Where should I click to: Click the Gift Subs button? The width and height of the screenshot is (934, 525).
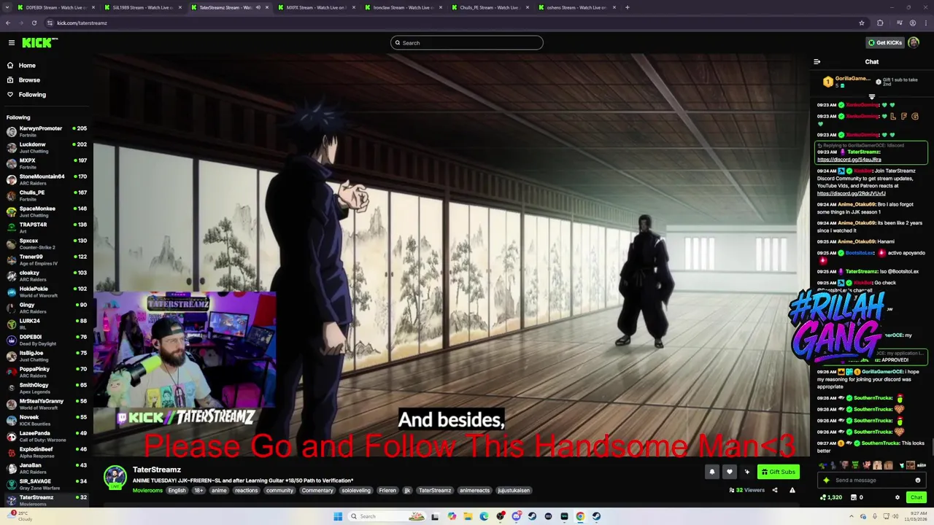pos(778,472)
